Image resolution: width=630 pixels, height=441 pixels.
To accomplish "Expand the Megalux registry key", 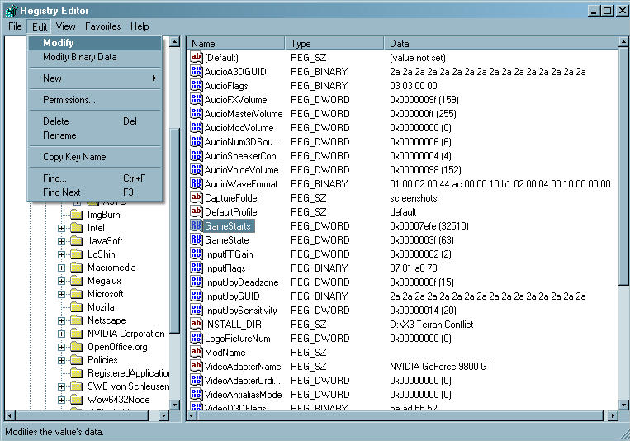I will pyautogui.click(x=61, y=281).
